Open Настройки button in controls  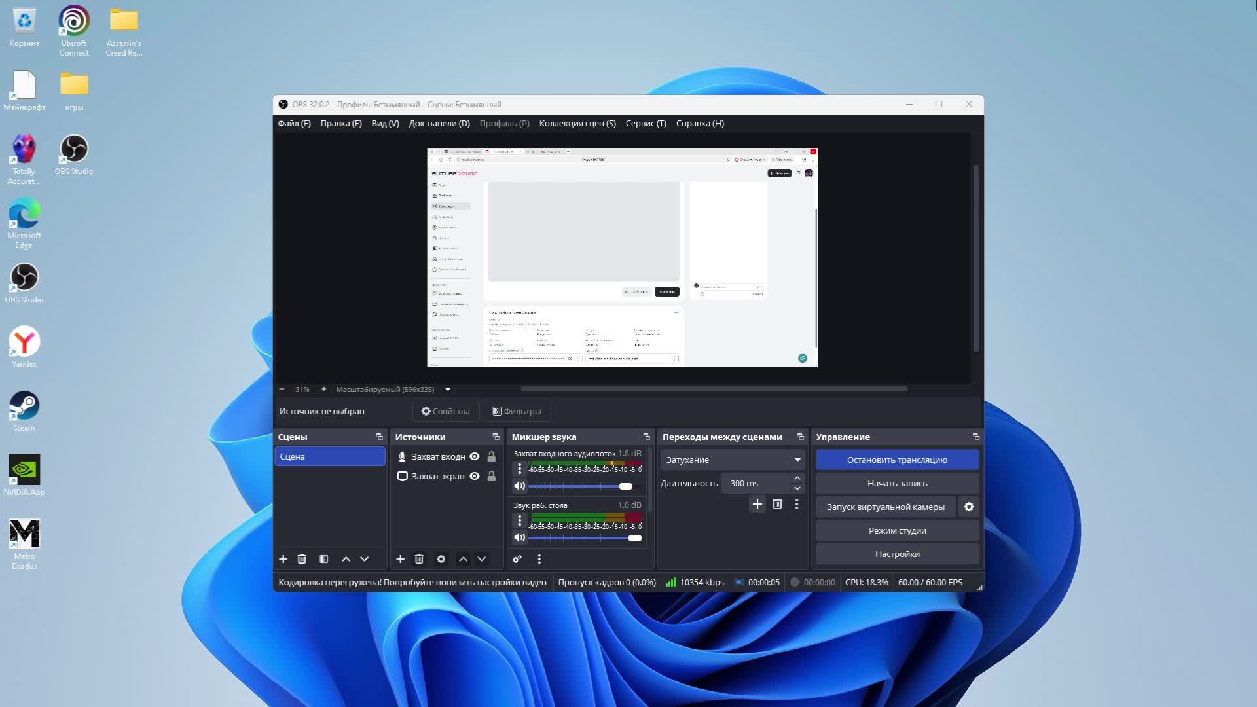point(897,554)
